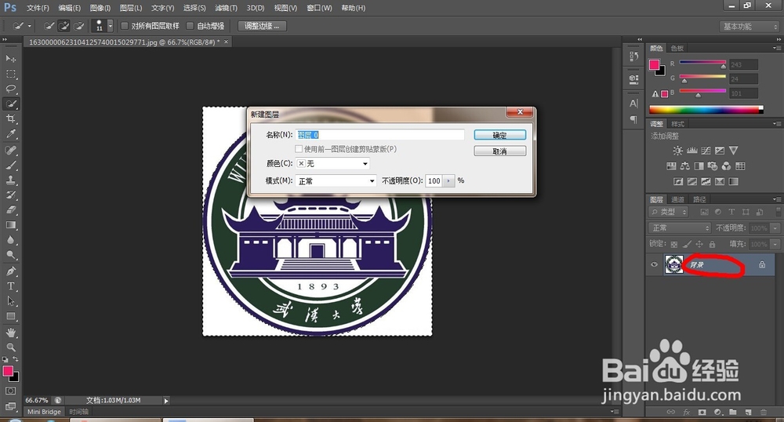Select the Crop tool
784x422 pixels.
click(10, 119)
